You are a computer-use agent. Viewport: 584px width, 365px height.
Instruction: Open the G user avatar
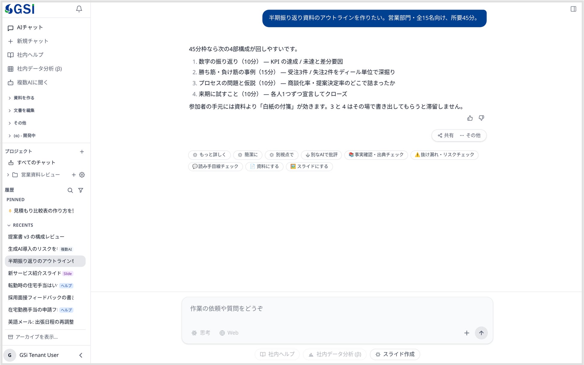pos(10,355)
